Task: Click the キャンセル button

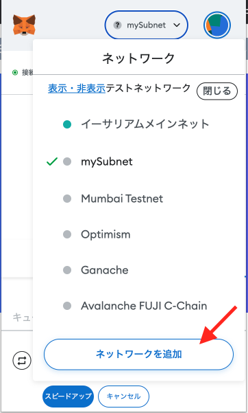Action: [x=123, y=396]
